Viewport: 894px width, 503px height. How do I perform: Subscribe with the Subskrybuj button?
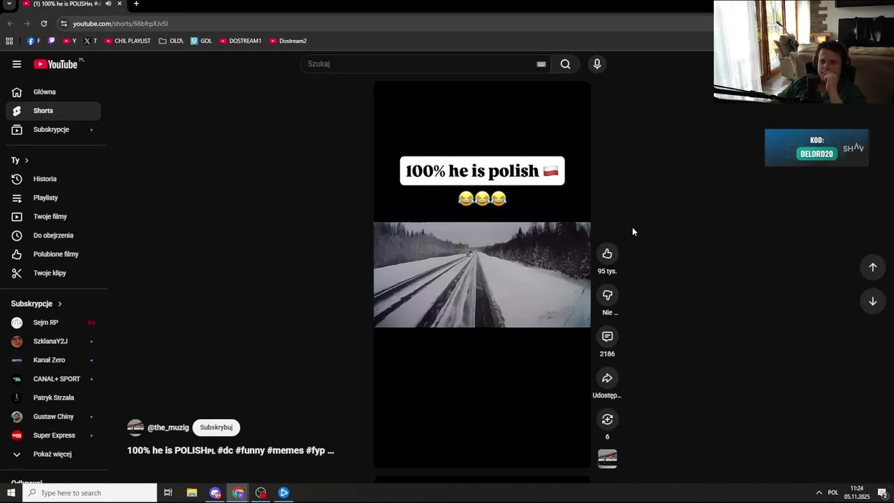click(216, 428)
